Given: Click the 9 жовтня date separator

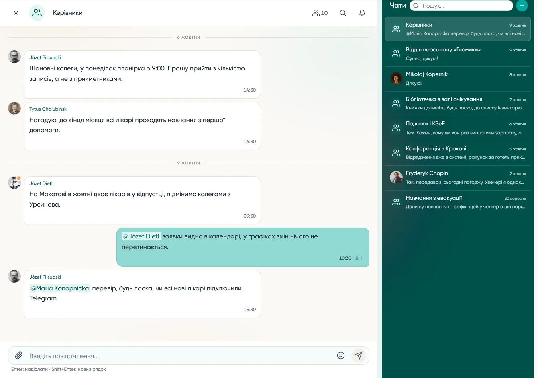Looking at the screenshot, I should (x=189, y=163).
